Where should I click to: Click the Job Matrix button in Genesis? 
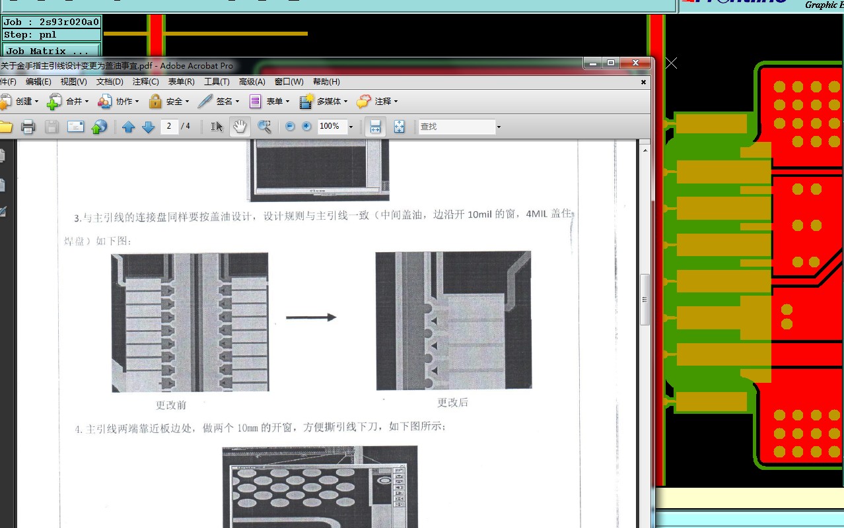point(52,51)
